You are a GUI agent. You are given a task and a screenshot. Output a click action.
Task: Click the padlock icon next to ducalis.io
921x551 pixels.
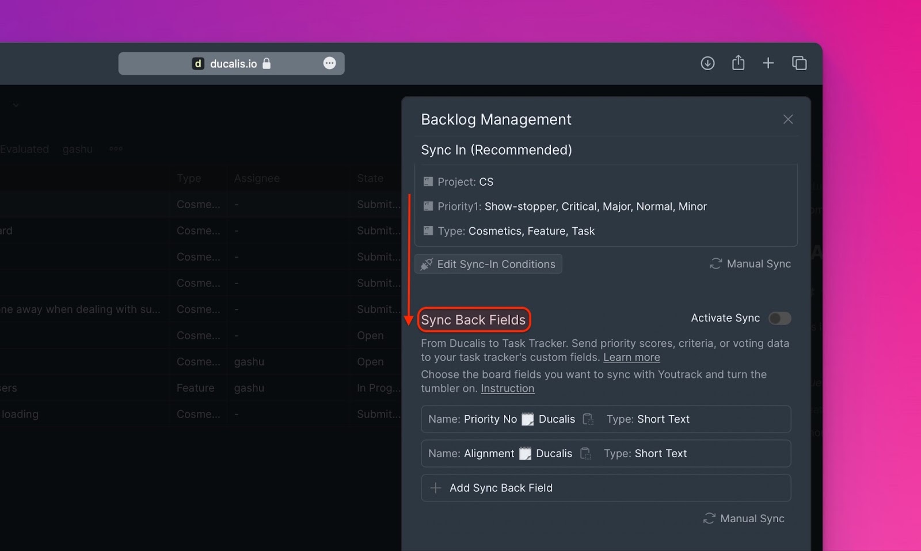click(x=267, y=63)
